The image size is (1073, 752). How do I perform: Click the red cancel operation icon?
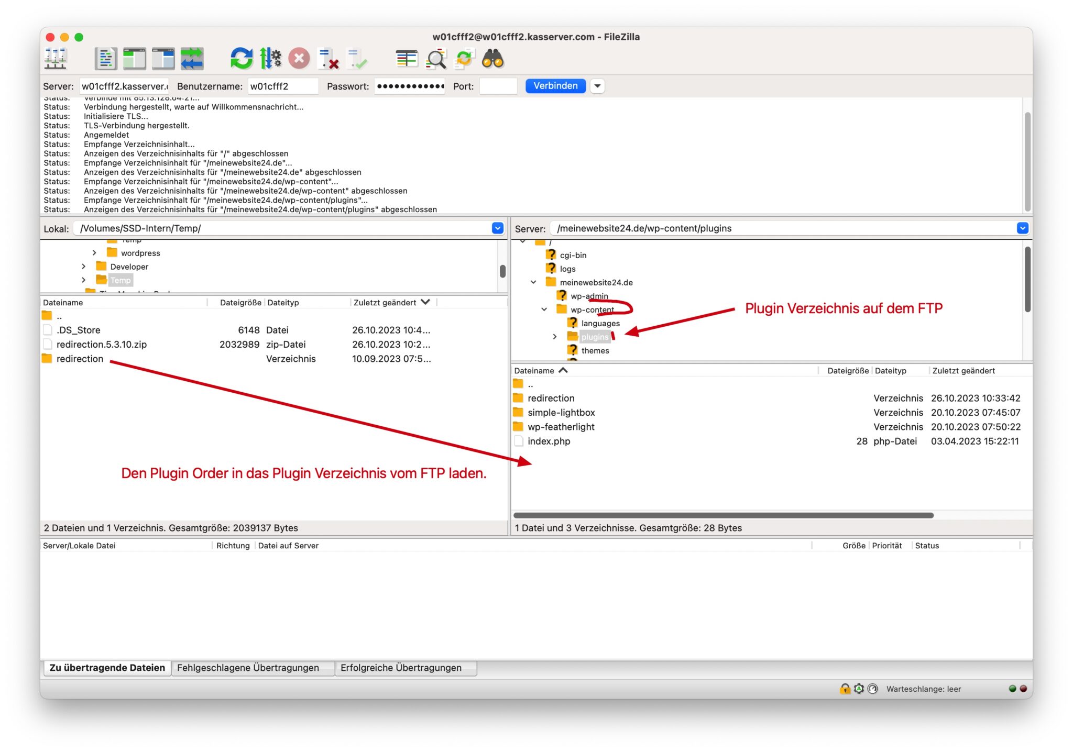tap(299, 59)
